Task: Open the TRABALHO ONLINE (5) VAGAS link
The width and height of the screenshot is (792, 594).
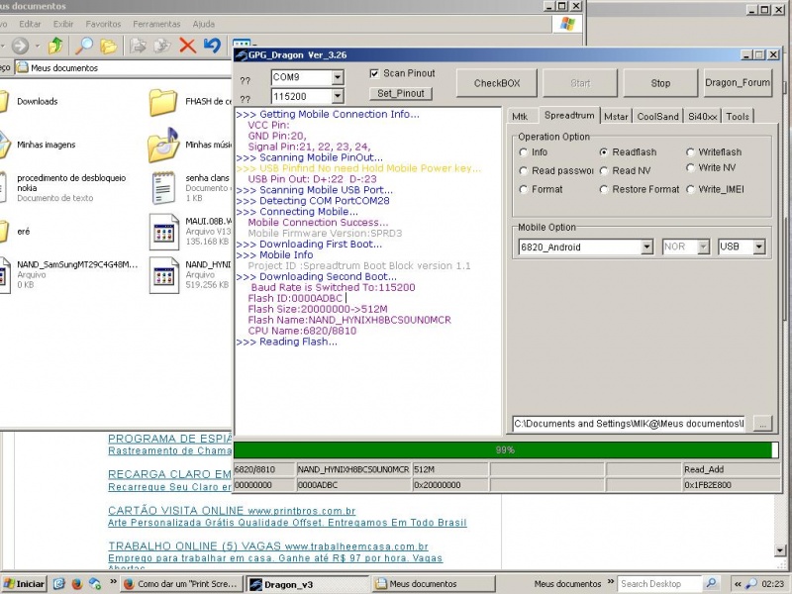Action: point(268,546)
